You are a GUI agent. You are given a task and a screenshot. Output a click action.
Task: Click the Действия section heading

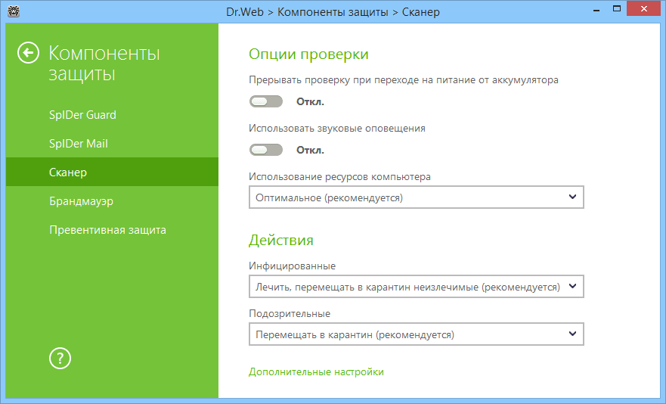(x=280, y=241)
